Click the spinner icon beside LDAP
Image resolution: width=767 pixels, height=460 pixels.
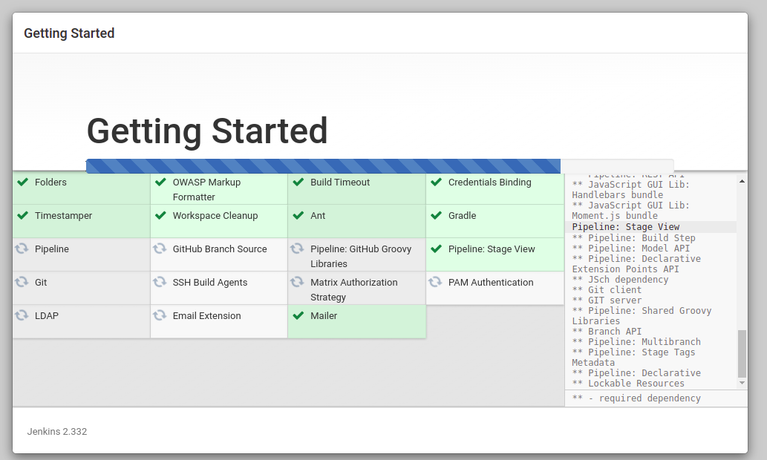[x=22, y=316]
